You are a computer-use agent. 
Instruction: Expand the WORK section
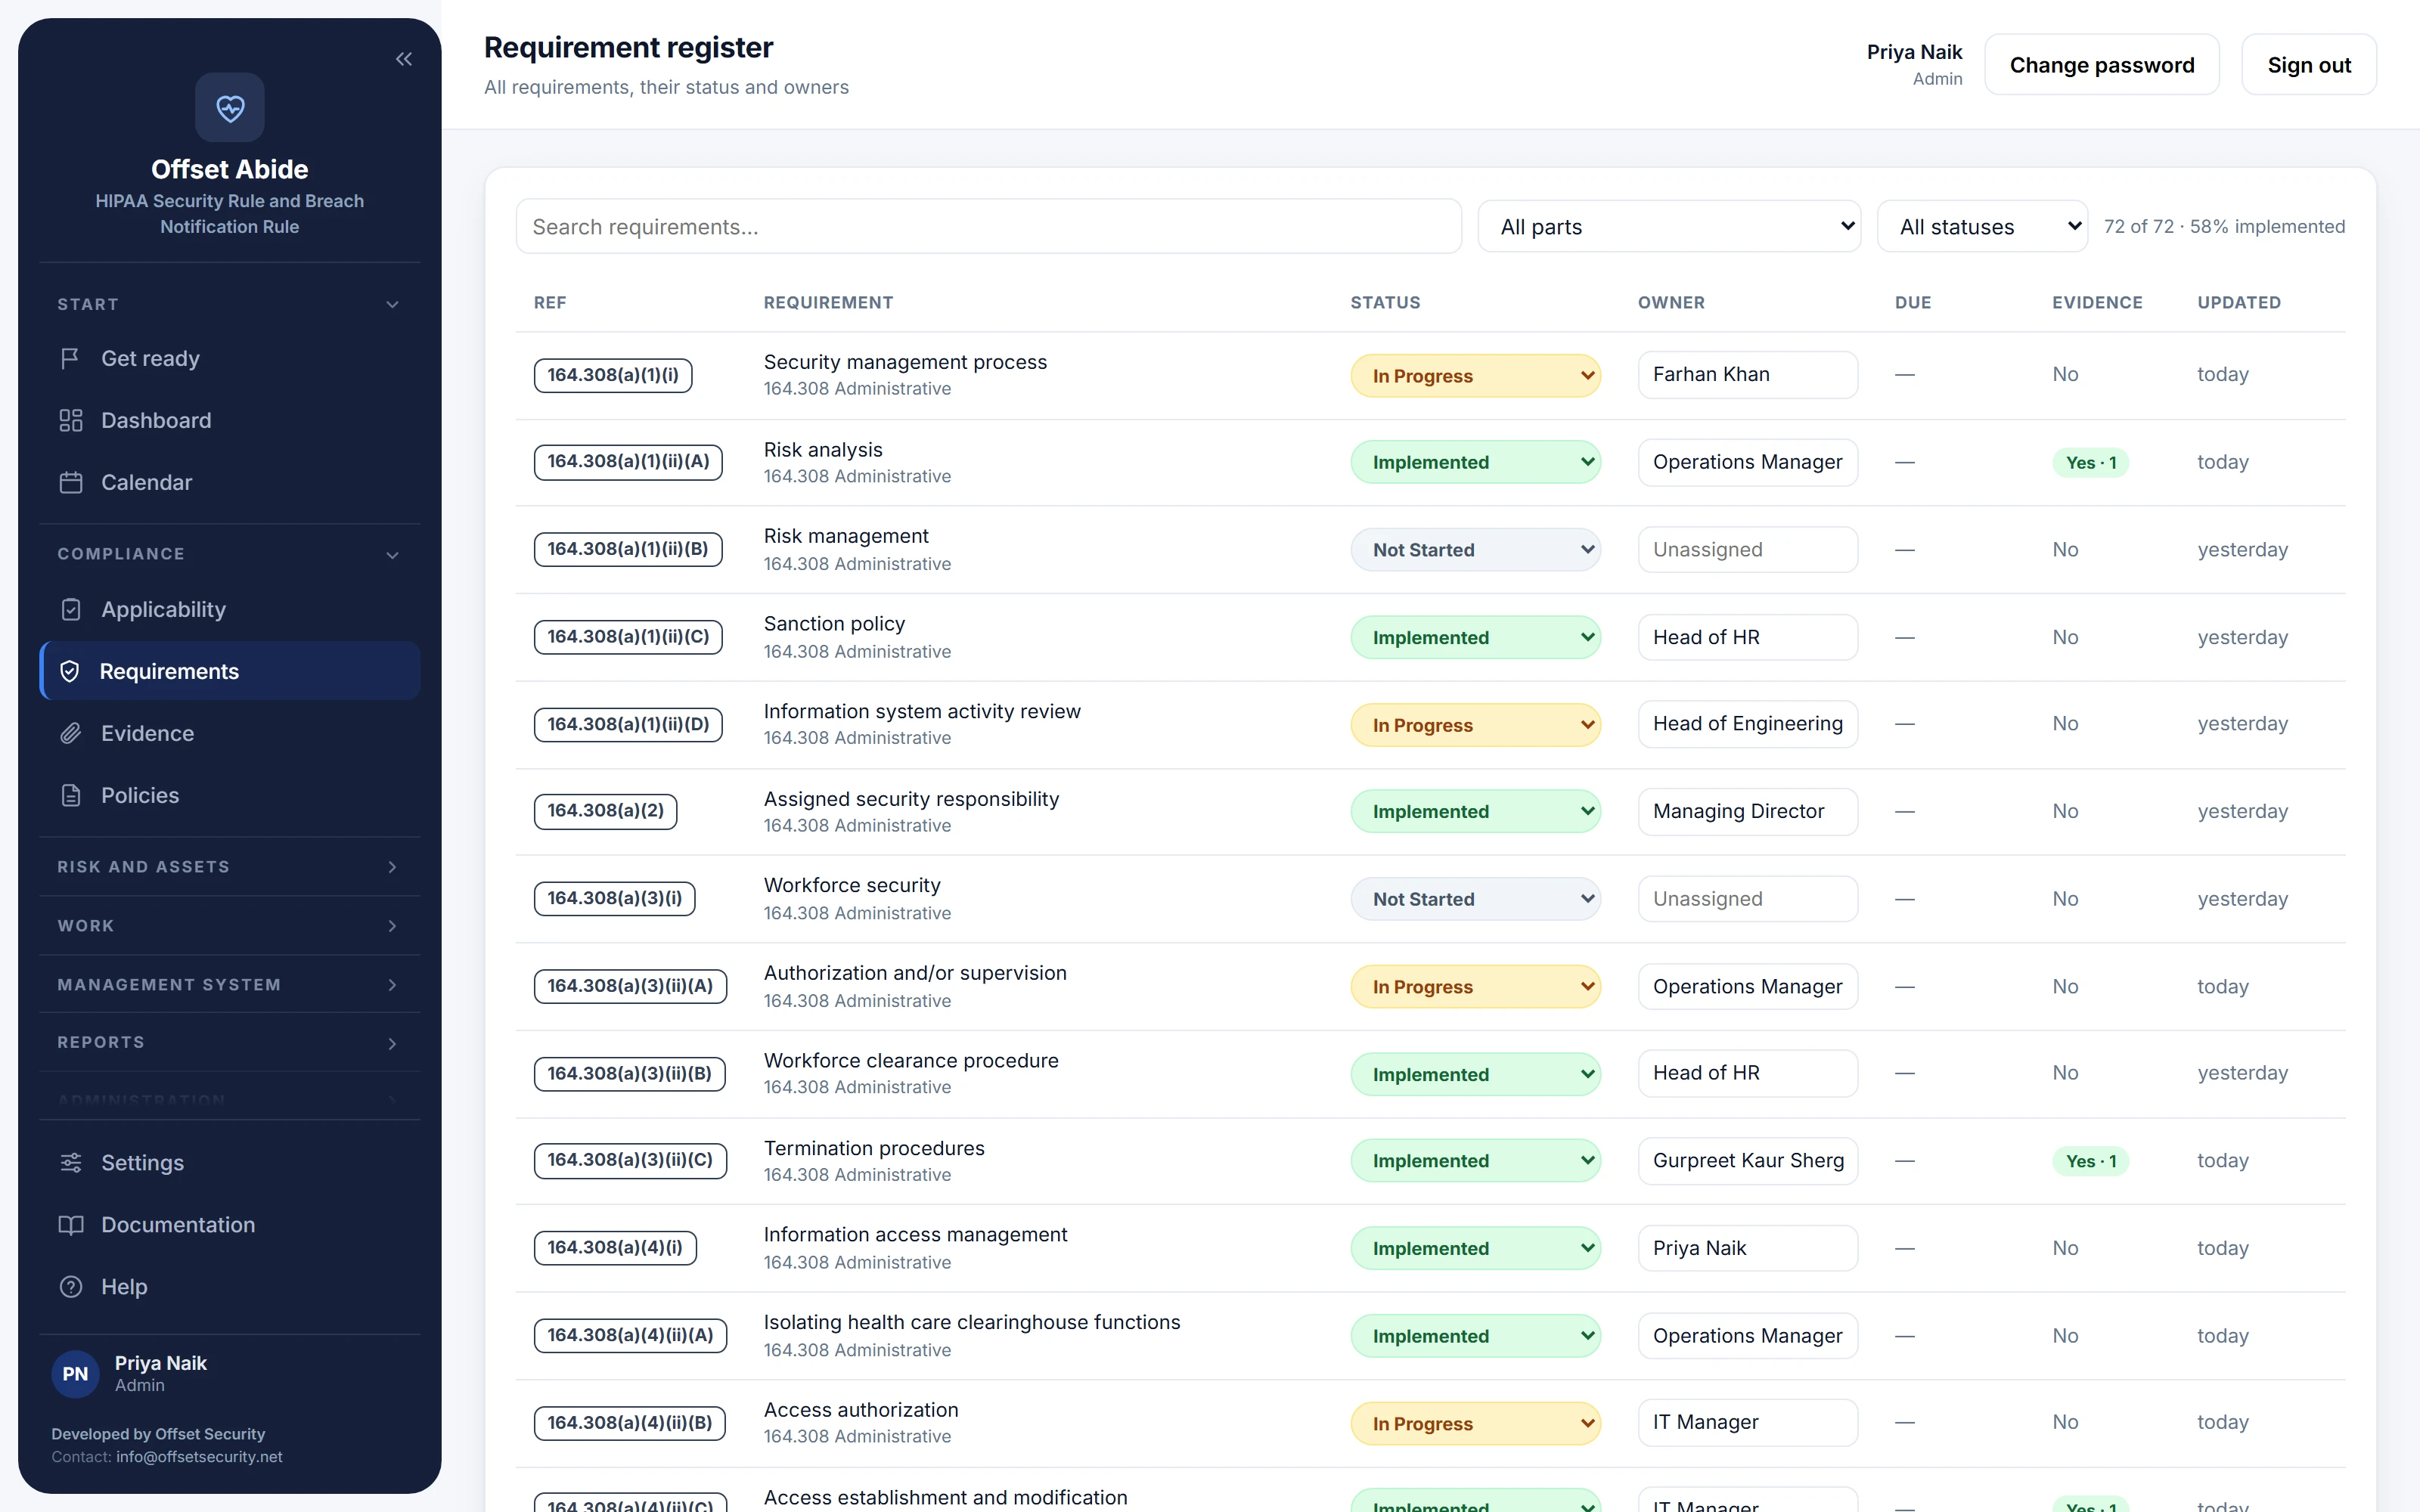230,926
